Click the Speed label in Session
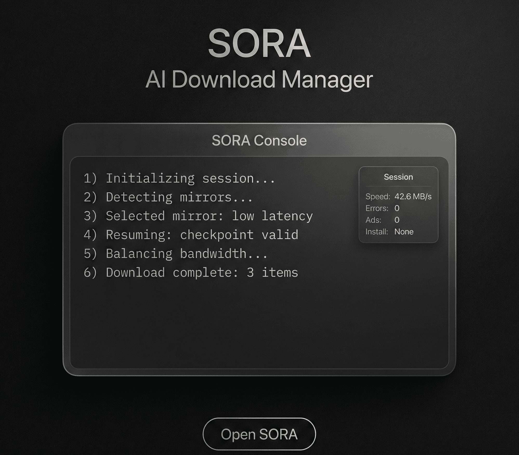 tap(378, 196)
